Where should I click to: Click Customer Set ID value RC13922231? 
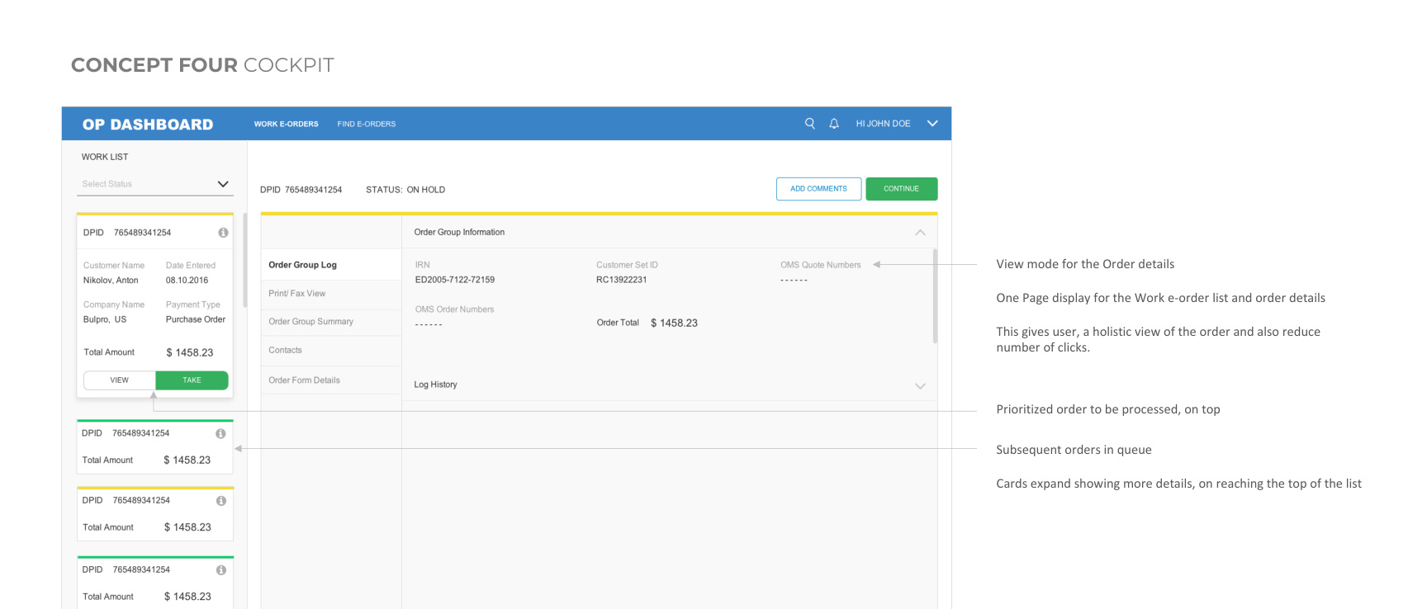(x=622, y=280)
